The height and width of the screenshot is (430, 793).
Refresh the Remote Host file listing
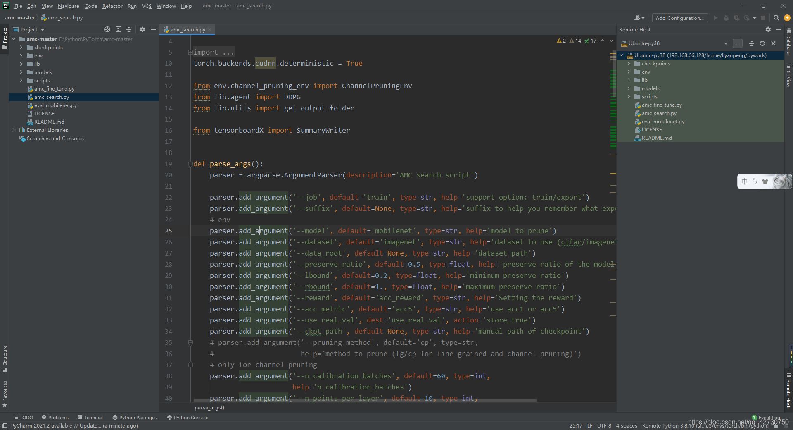click(762, 43)
